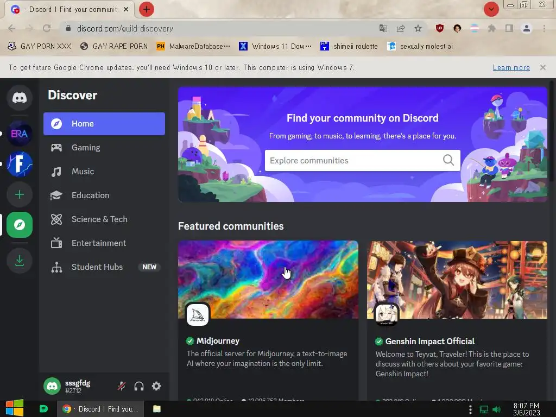The image size is (556, 417).
Task: Close the Discord browser tab
Action: coord(126,10)
